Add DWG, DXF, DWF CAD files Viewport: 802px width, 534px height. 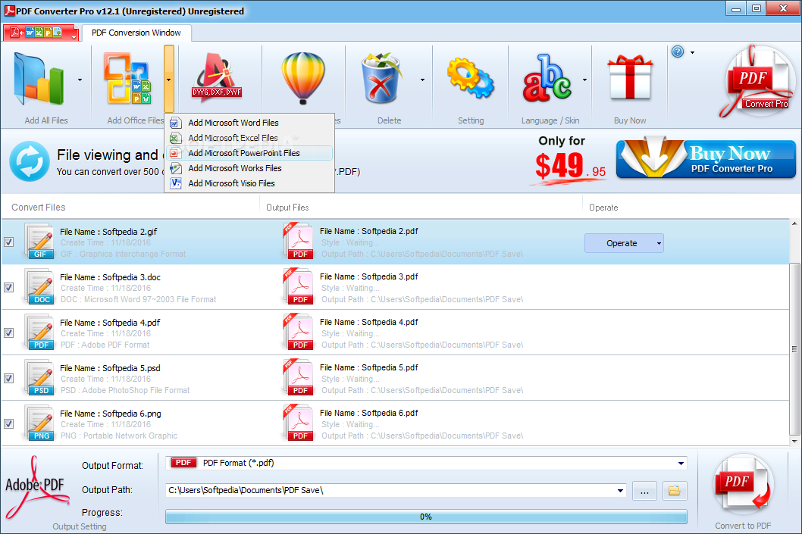218,80
